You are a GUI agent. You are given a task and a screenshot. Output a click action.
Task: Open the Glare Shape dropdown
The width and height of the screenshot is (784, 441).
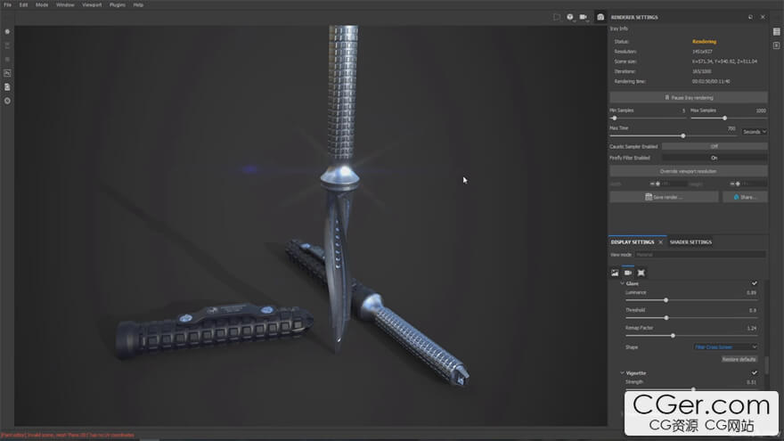tap(725, 347)
